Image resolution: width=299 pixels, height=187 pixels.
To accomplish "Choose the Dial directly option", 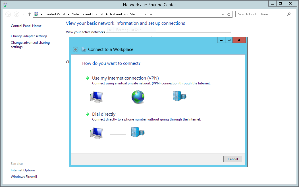I will (104, 114).
